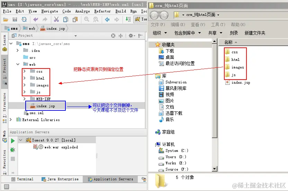Open the Tomcat run configuration dropdown
The image size is (288, 191).
[x=141, y=19]
